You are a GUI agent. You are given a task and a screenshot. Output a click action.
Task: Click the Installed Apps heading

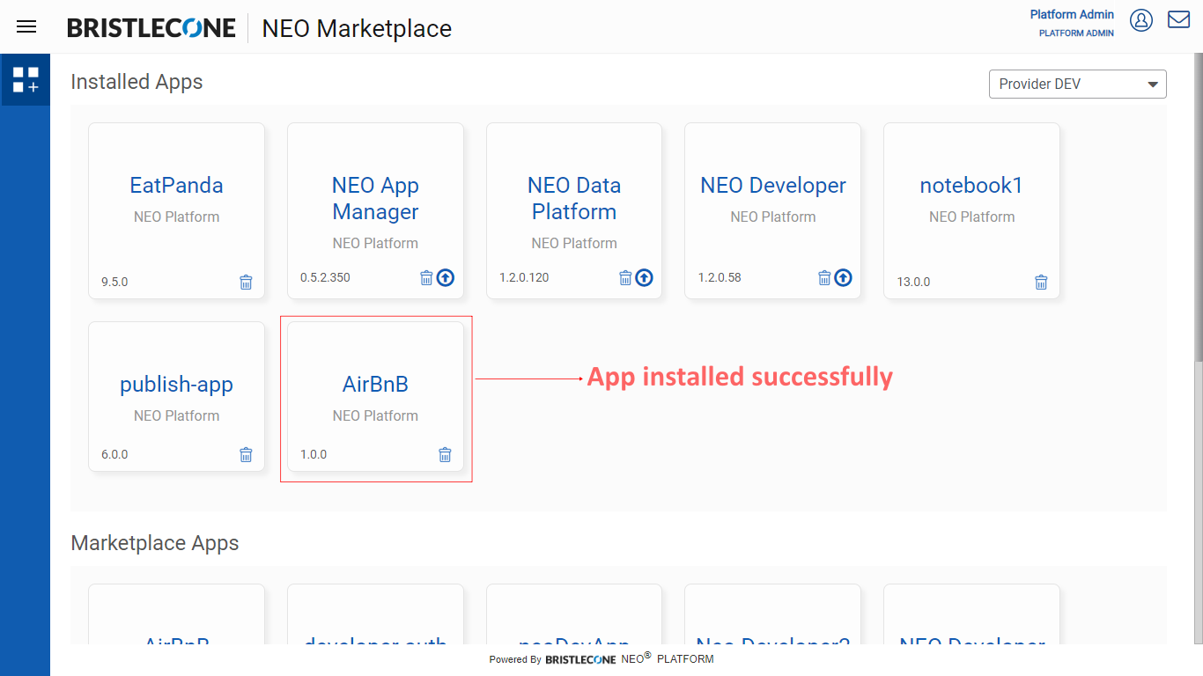137,82
